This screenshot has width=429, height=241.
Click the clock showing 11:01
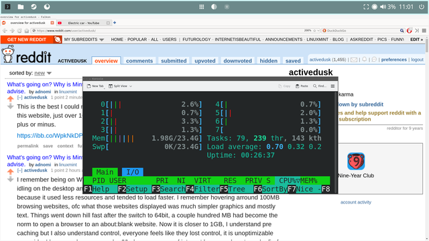[x=406, y=7]
